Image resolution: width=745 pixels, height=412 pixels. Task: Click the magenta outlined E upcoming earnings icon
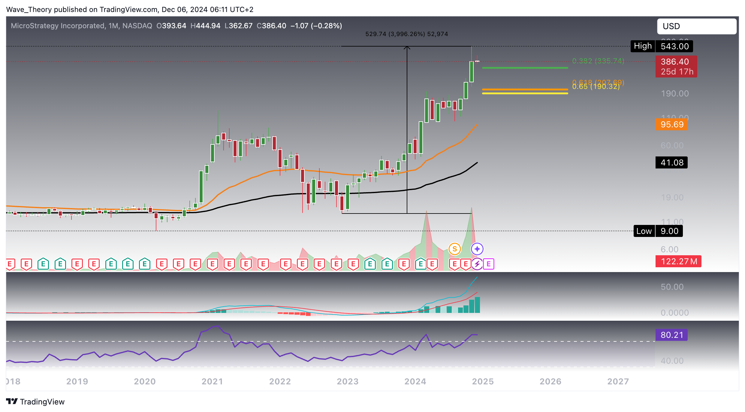click(x=489, y=264)
